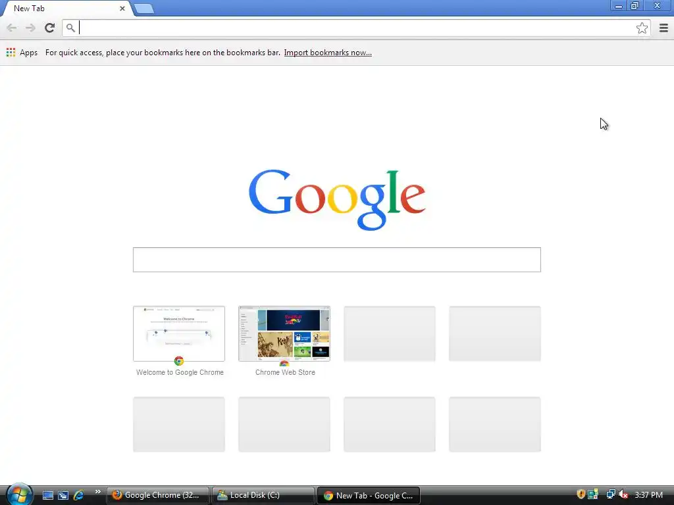Screen dimensions: 674x505
Task: Click Show Desktop quick launch icon
Action: (x=47, y=495)
